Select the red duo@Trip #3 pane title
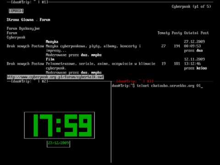Screen dimensions: 220x165 point(135,81)
